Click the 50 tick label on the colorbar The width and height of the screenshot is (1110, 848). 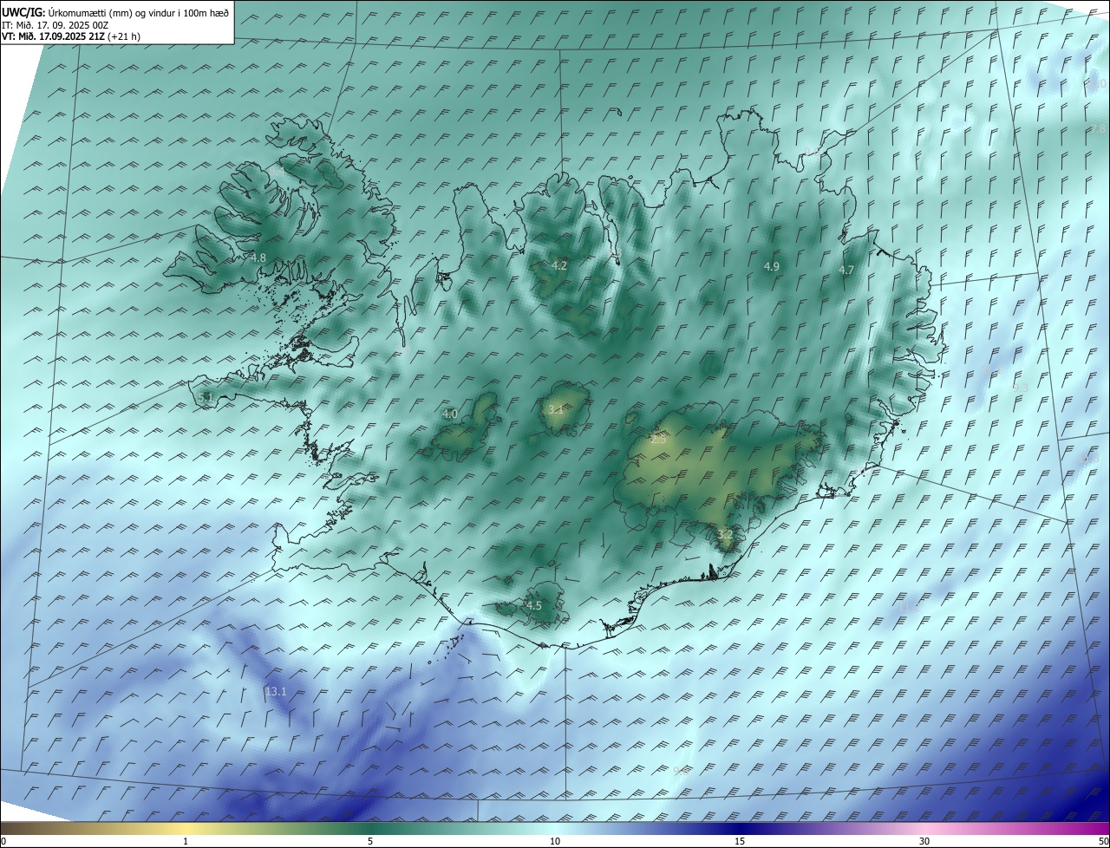pos(1103,841)
